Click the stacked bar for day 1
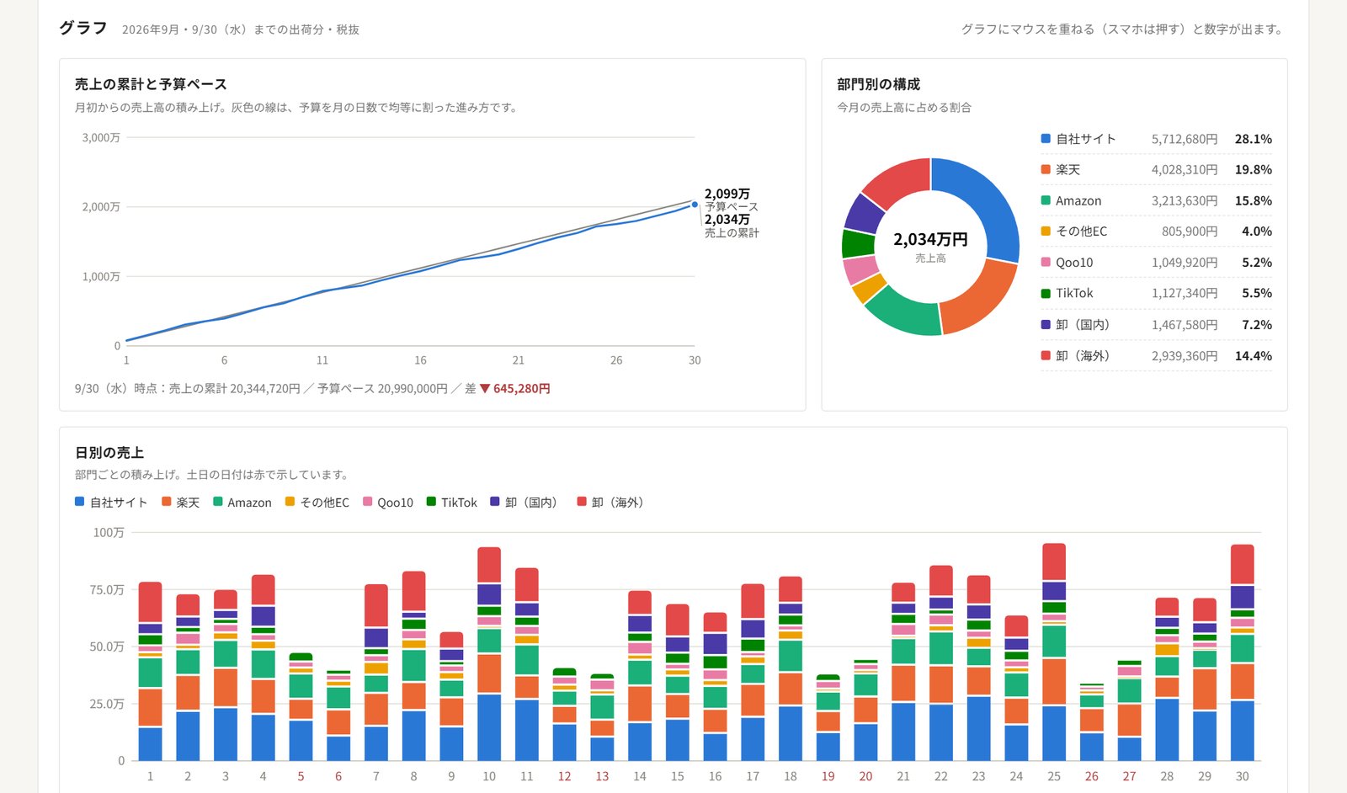The width and height of the screenshot is (1347, 793). tap(150, 672)
